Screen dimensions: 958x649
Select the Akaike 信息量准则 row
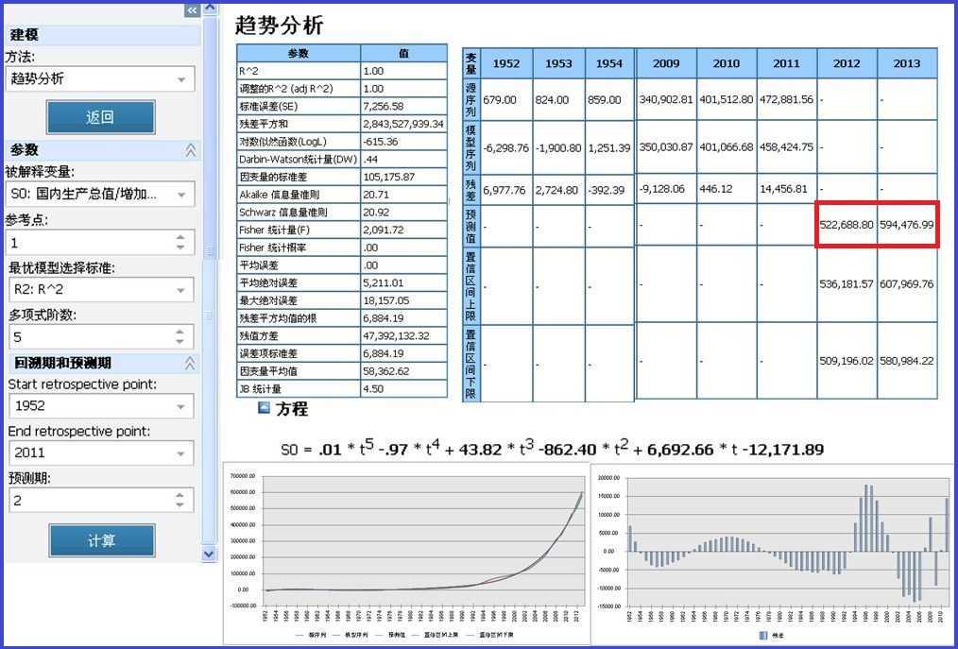(342, 195)
